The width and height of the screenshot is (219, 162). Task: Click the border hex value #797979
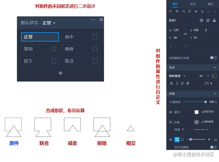point(207,122)
